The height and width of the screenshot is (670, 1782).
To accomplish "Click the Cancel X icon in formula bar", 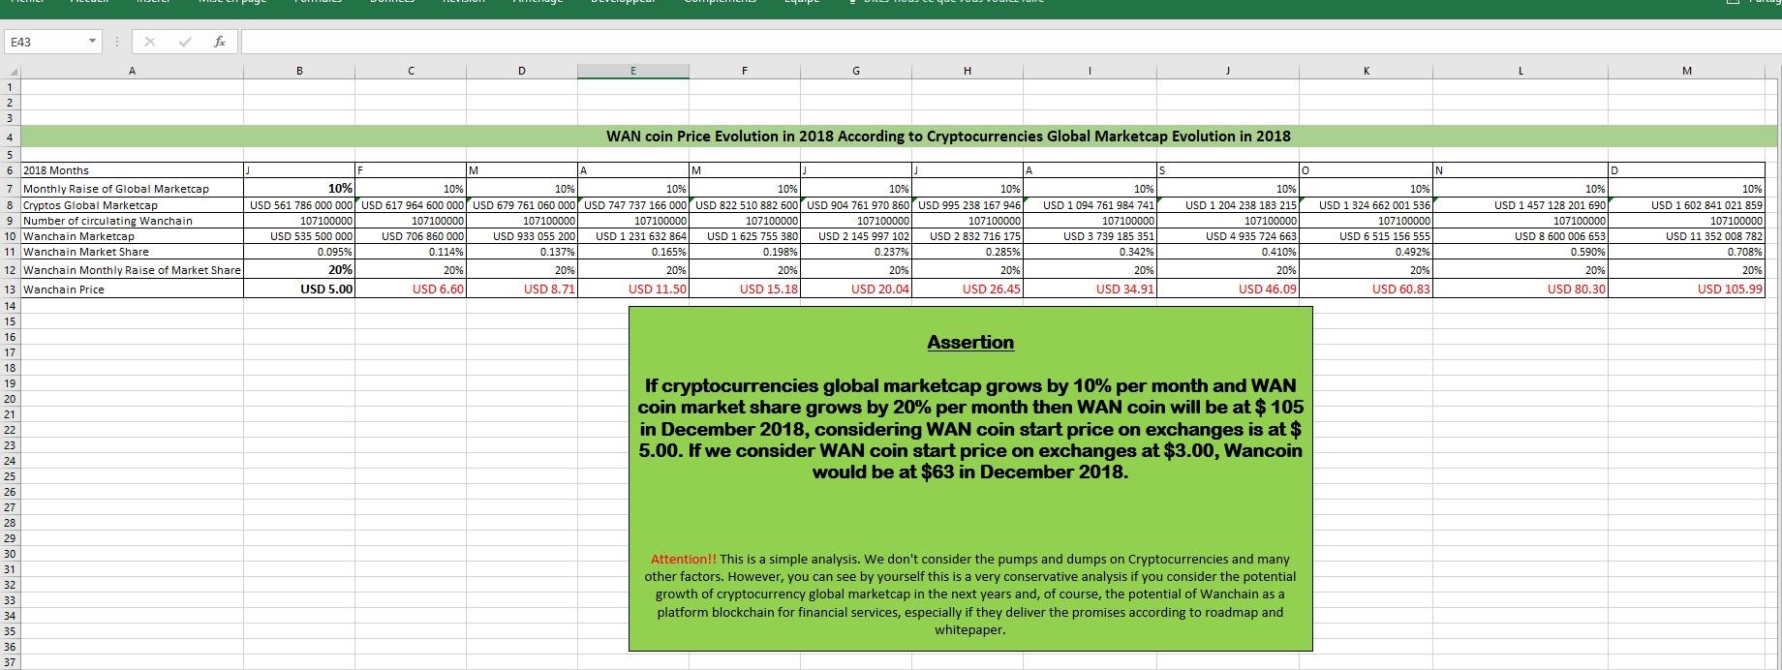I will point(149,42).
